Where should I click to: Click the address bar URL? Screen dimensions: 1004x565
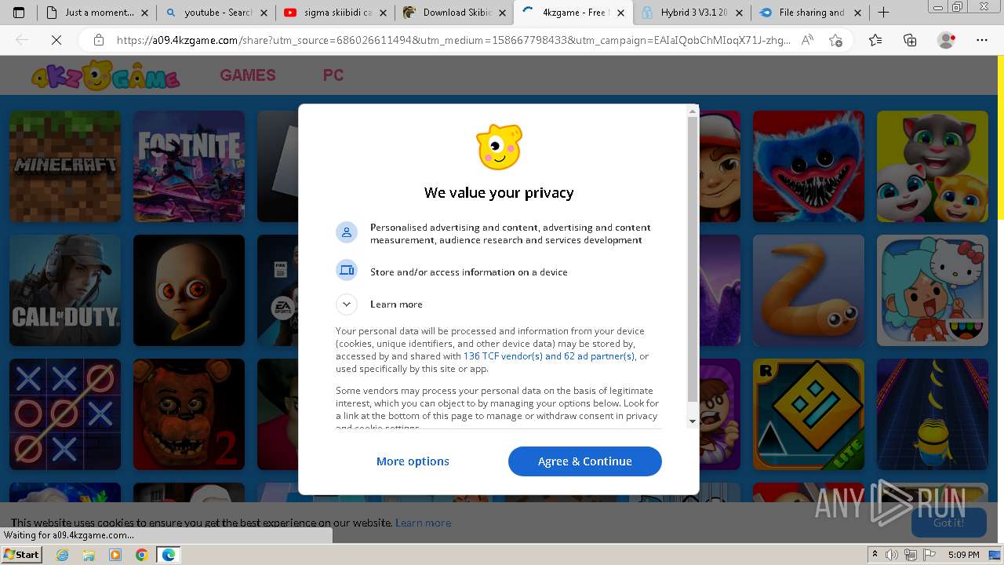(x=453, y=40)
